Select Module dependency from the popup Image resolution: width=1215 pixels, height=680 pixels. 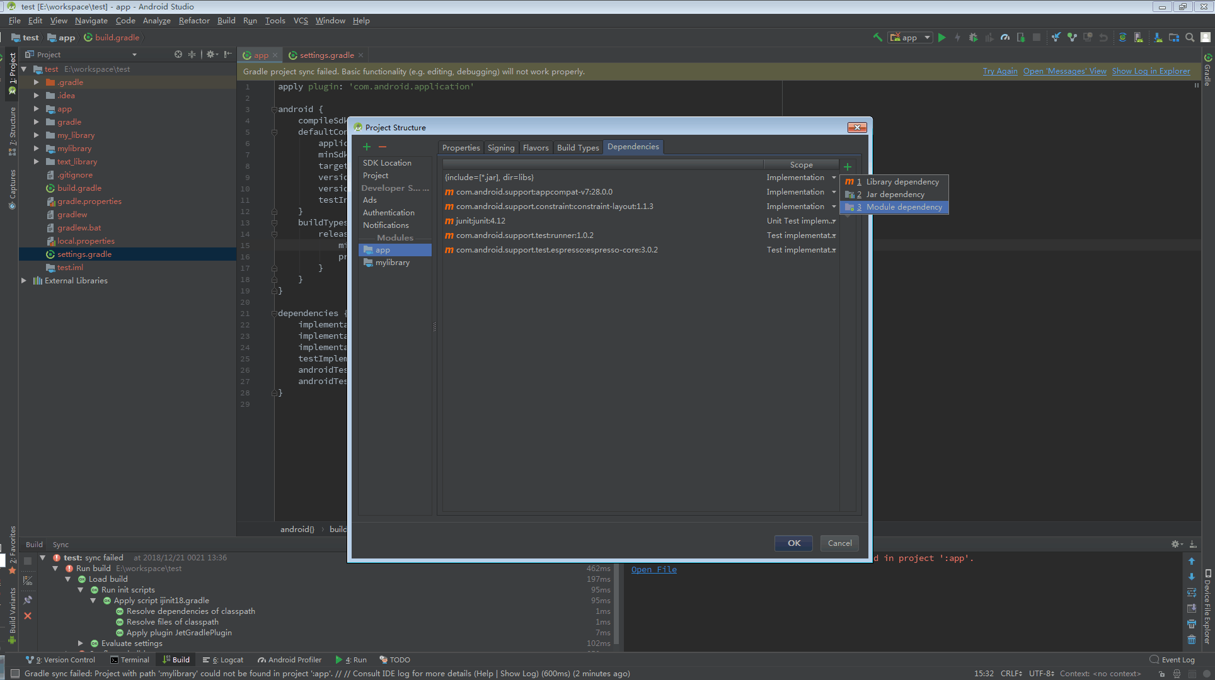coord(903,207)
